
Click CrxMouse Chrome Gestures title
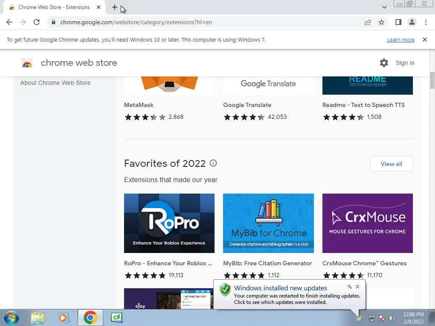pos(364,263)
